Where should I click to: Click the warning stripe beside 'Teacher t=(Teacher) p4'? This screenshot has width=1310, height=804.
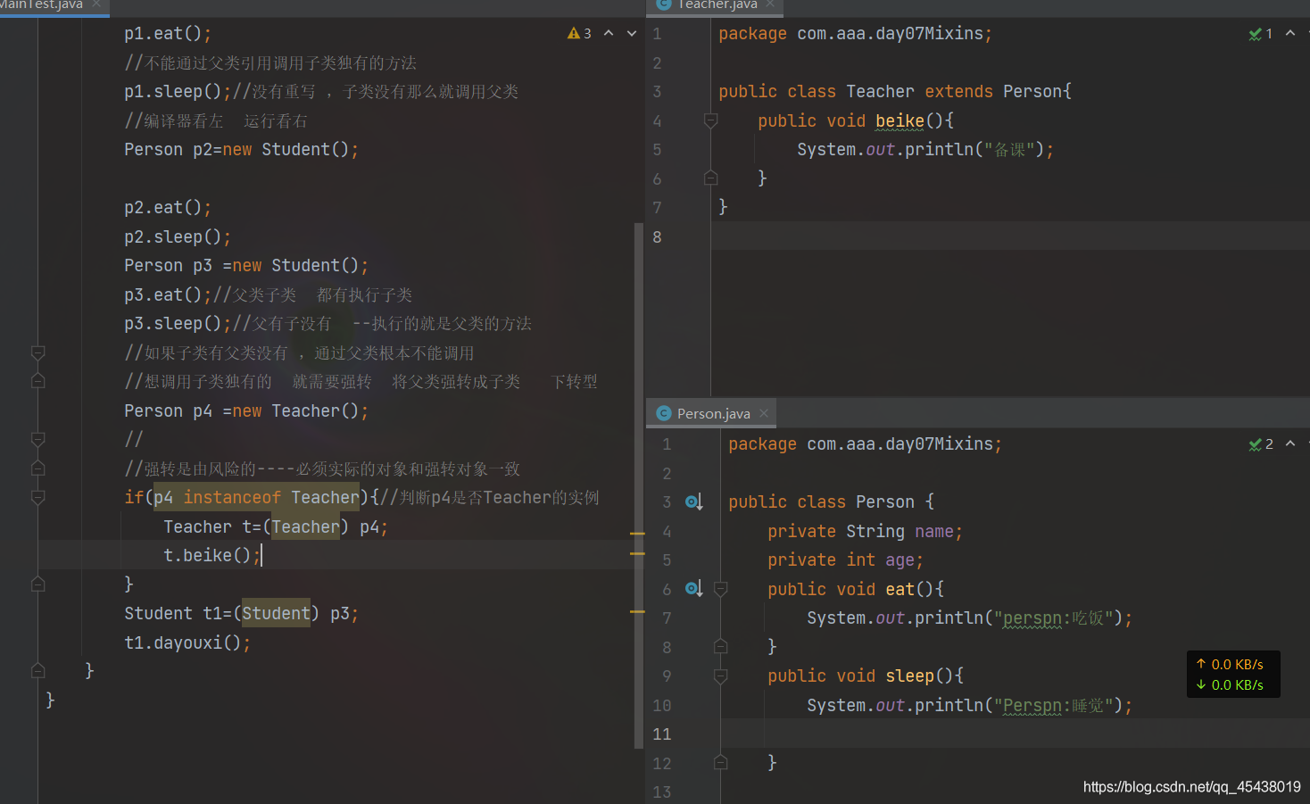point(637,534)
